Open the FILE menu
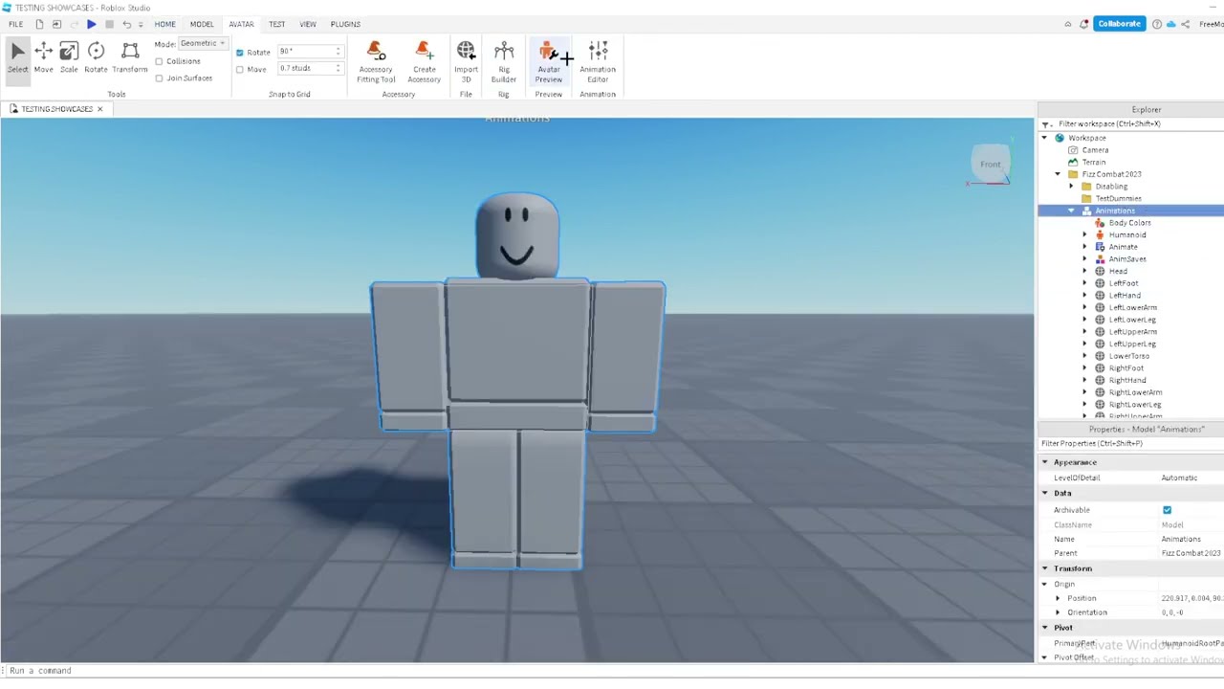Viewport: 1224px width, 689px height. (15, 24)
